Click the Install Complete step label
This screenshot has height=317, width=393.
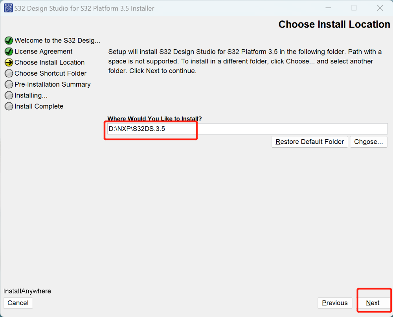coord(39,107)
